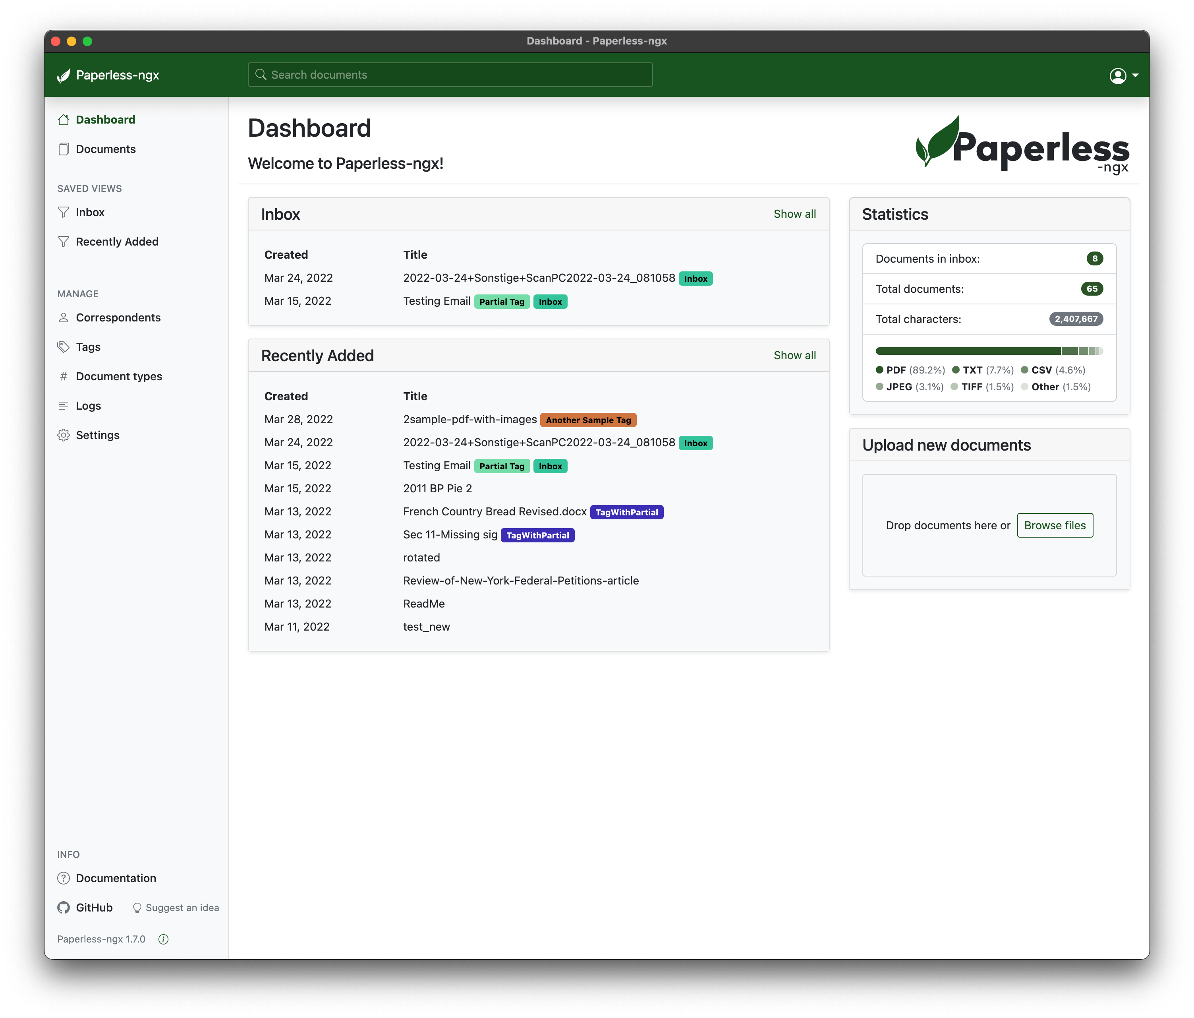Click Show all in Recently Added widget

794,355
